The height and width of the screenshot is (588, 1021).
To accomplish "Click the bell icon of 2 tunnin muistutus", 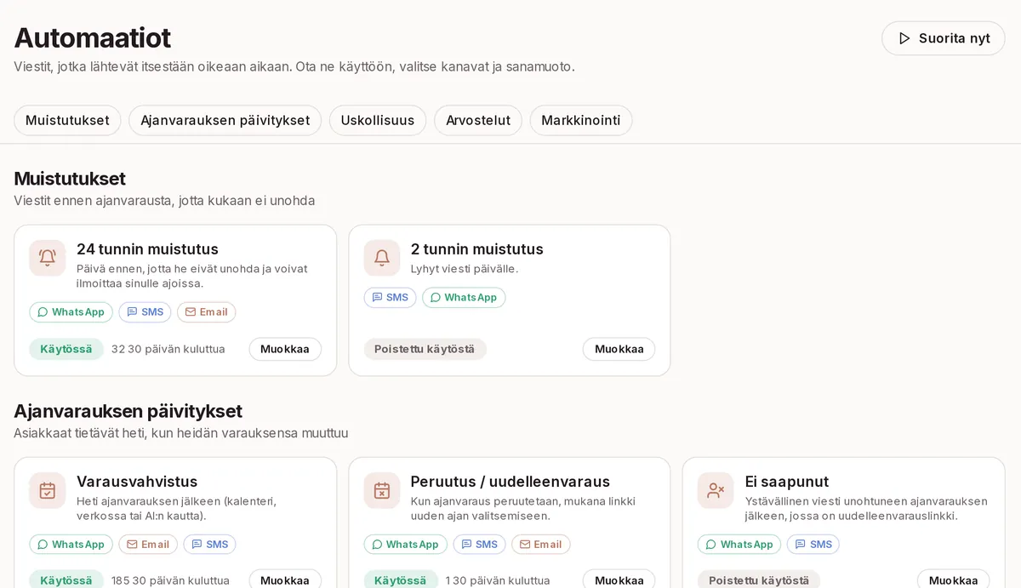I will click(382, 258).
